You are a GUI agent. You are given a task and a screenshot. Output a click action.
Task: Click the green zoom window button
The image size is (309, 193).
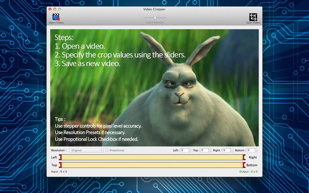click(60, 8)
